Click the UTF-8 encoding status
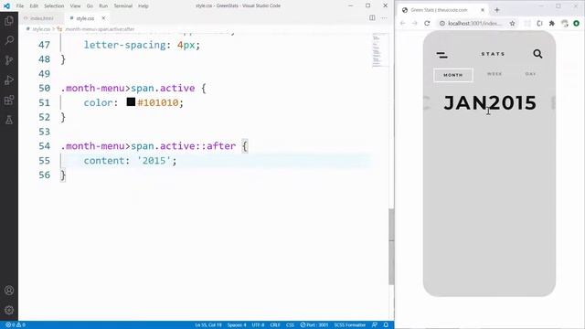The image size is (585, 329). [x=258, y=325]
